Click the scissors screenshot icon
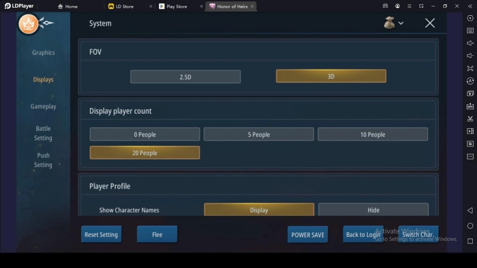The width and height of the screenshot is (477, 268). click(470, 119)
